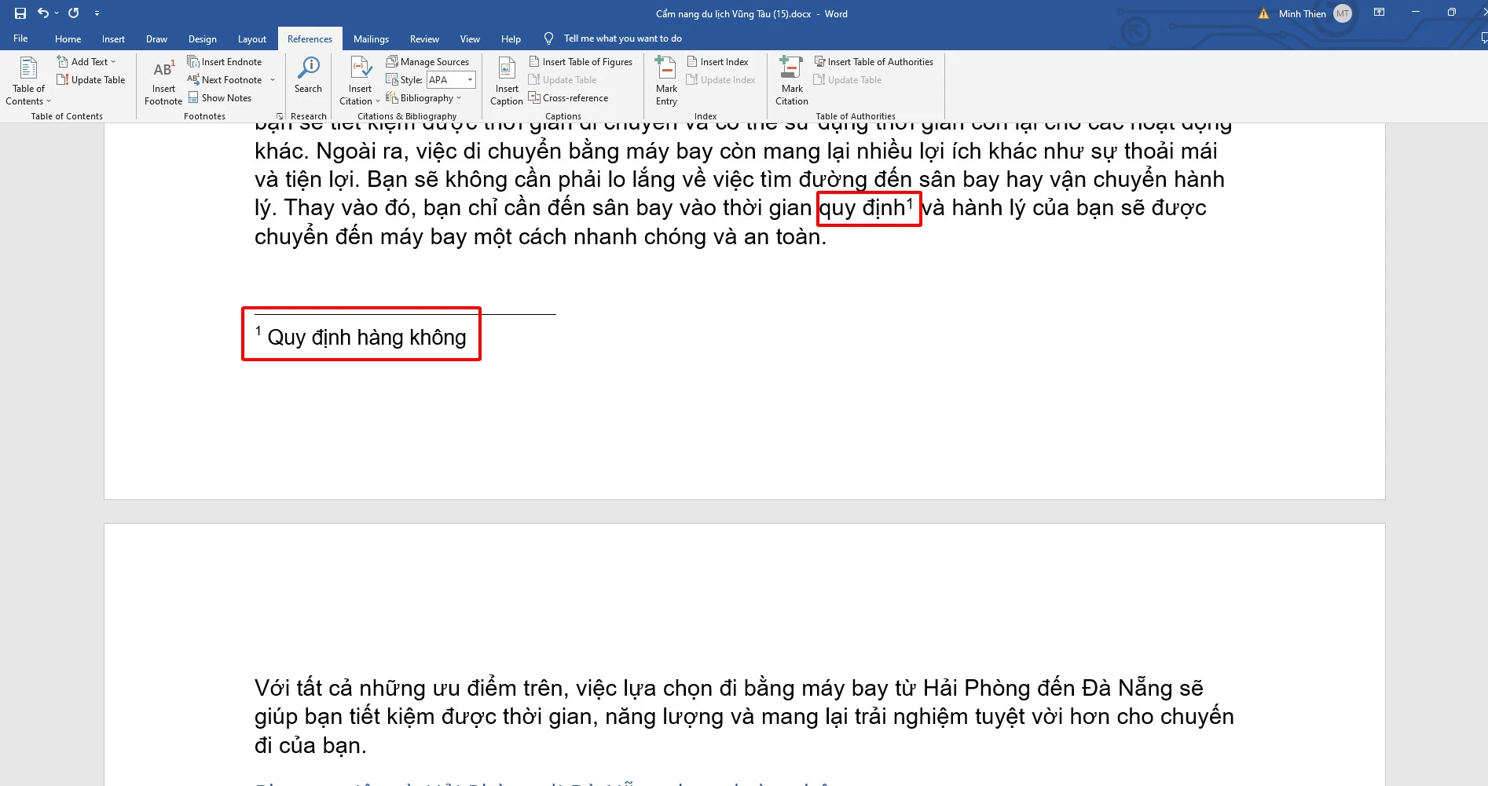1488x786 pixels.
Task: Open the Add Text dropdown
Action: click(x=86, y=61)
